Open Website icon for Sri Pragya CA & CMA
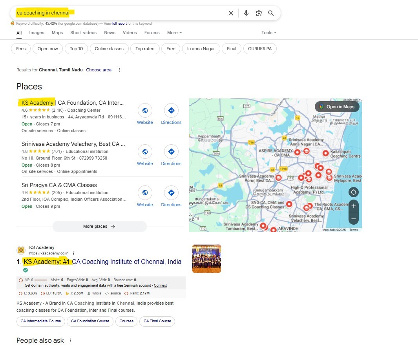 (x=145, y=193)
